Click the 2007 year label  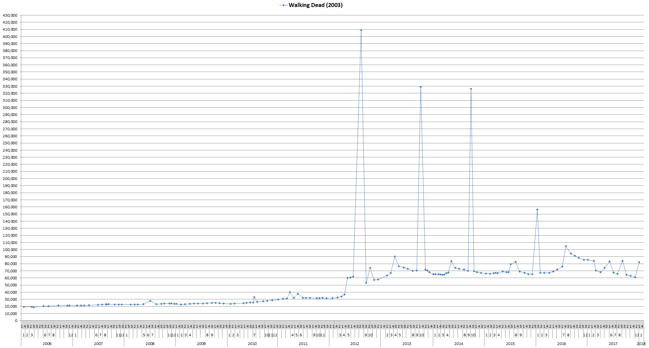coord(98,344)
